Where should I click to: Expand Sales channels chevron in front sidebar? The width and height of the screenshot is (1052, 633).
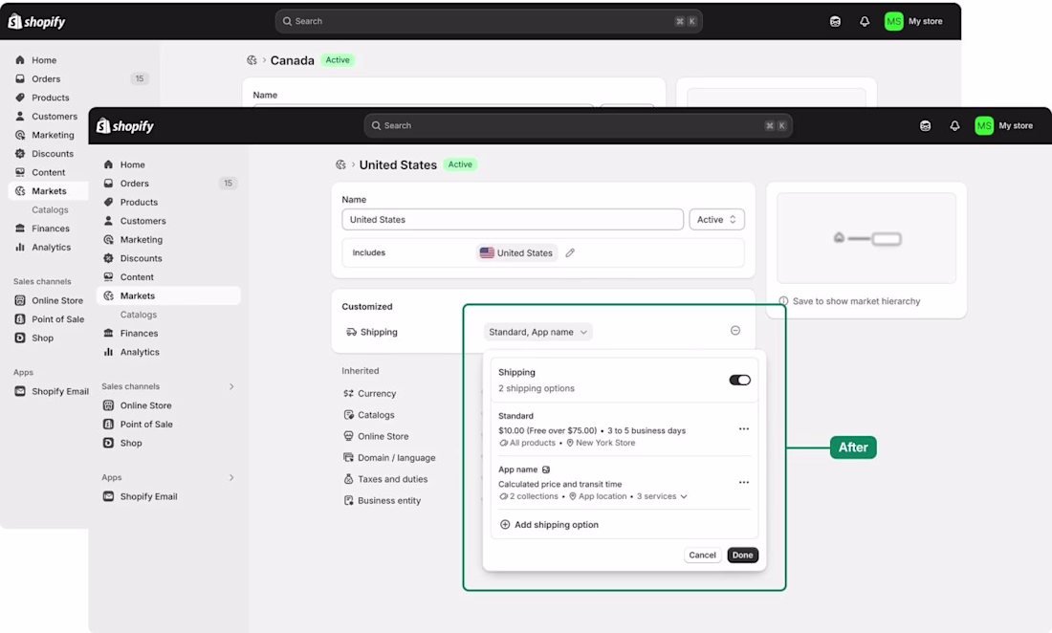pyautogui.click(x=231, y=387)
